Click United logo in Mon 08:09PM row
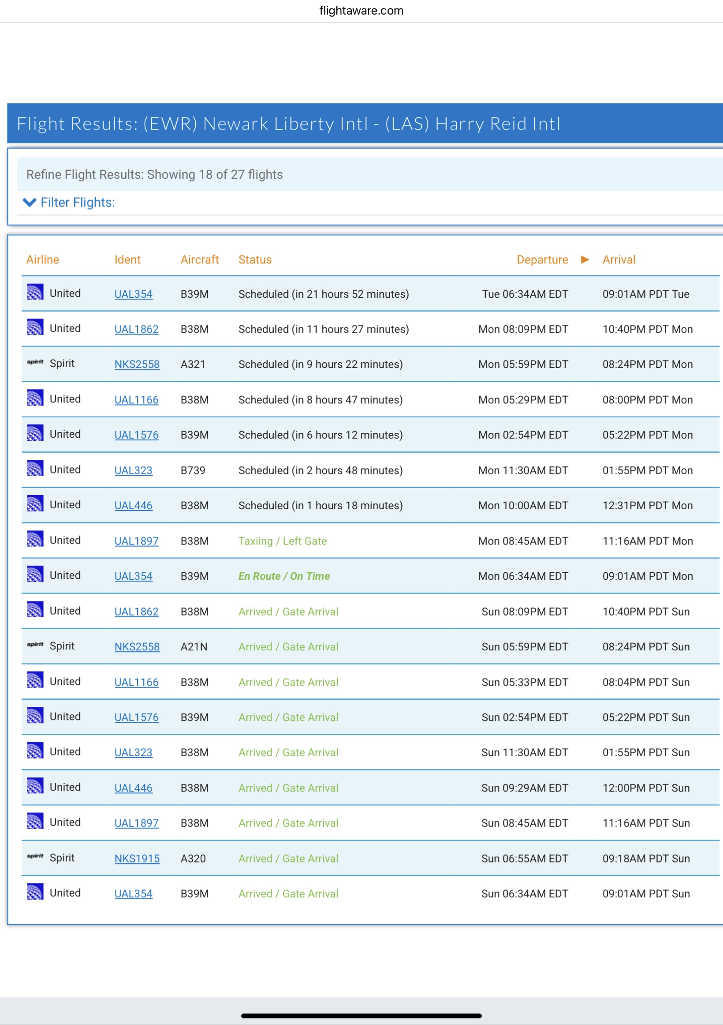This screenshot has width=723, height=1025. (35, 327)
